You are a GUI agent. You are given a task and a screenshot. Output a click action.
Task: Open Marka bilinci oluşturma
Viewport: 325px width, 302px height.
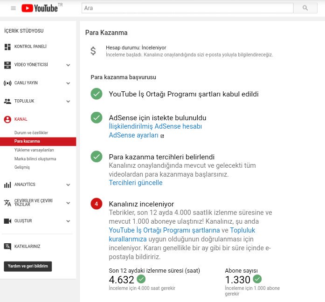coord(35,159)
